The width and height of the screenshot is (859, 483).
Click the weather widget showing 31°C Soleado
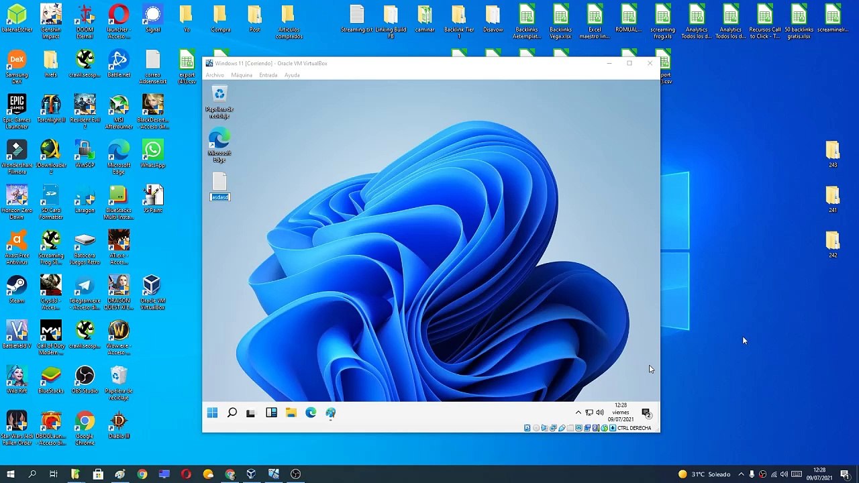(x=704, y=474)
